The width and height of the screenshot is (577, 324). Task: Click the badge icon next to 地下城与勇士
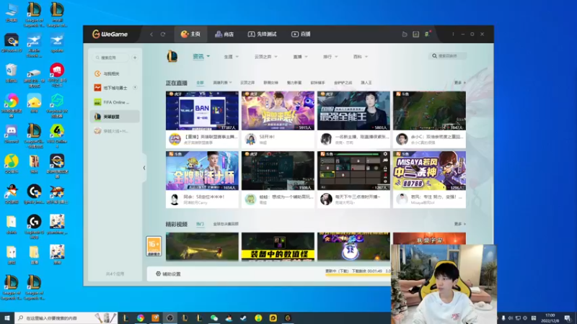135,87
